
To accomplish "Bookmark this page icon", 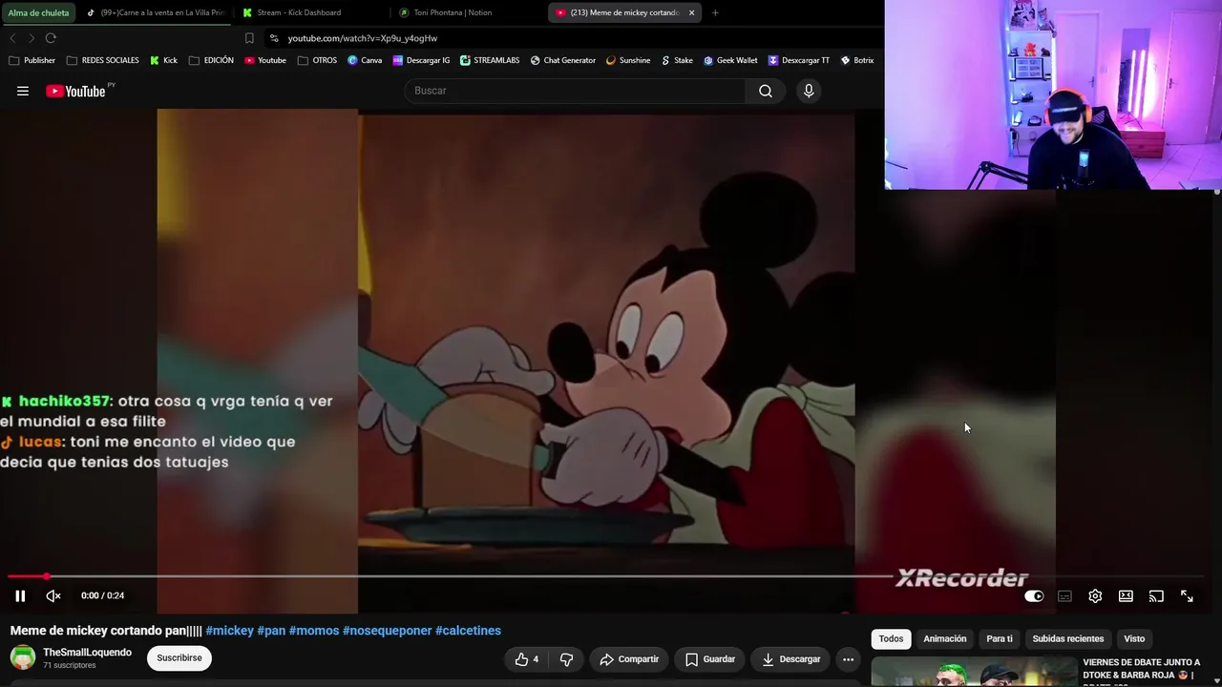I will pyautogui.click(x=249, y=38).
